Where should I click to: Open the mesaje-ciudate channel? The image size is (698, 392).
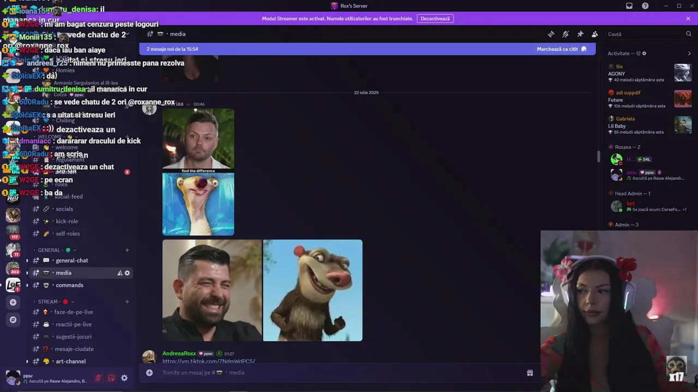coord(80,349)
